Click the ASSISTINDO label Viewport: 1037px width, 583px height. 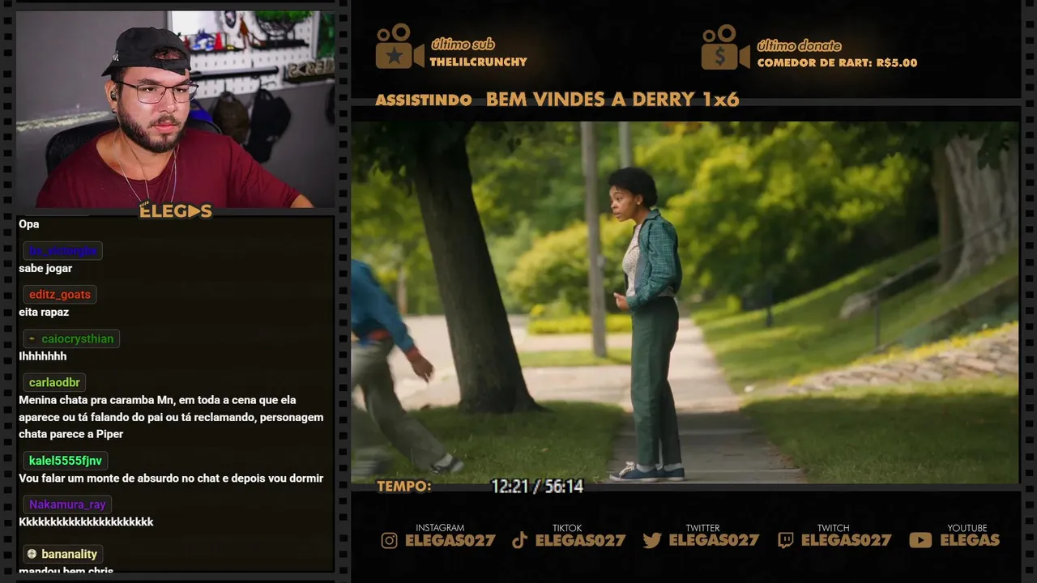tap(424, 100)
